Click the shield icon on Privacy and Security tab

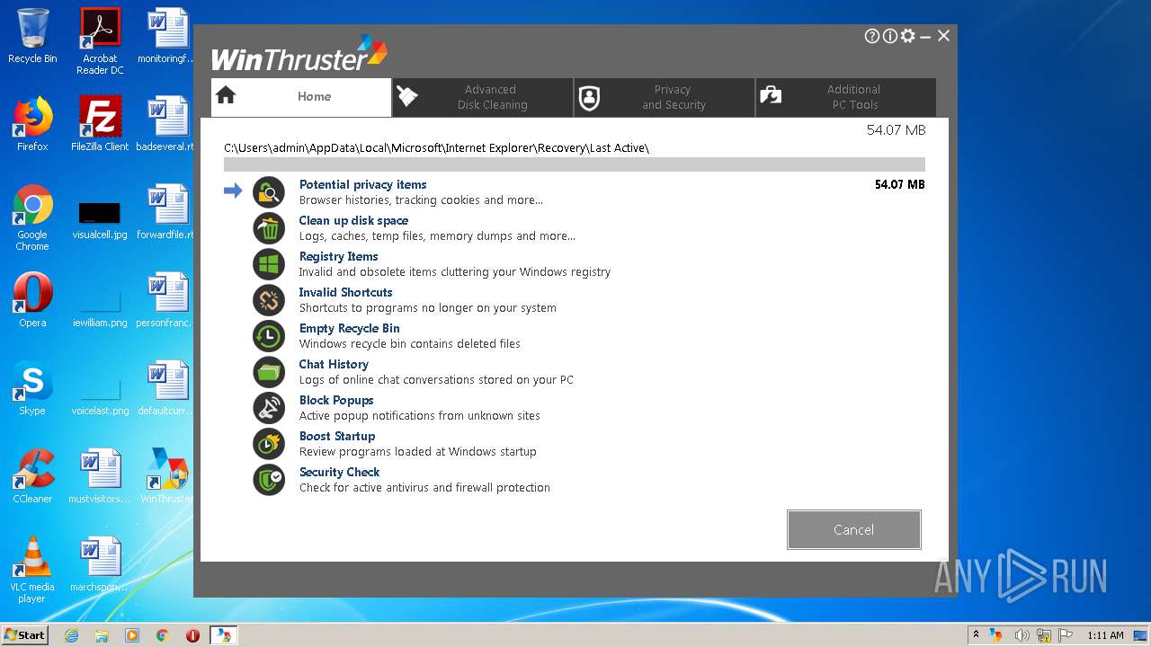[x=589, y=97]
